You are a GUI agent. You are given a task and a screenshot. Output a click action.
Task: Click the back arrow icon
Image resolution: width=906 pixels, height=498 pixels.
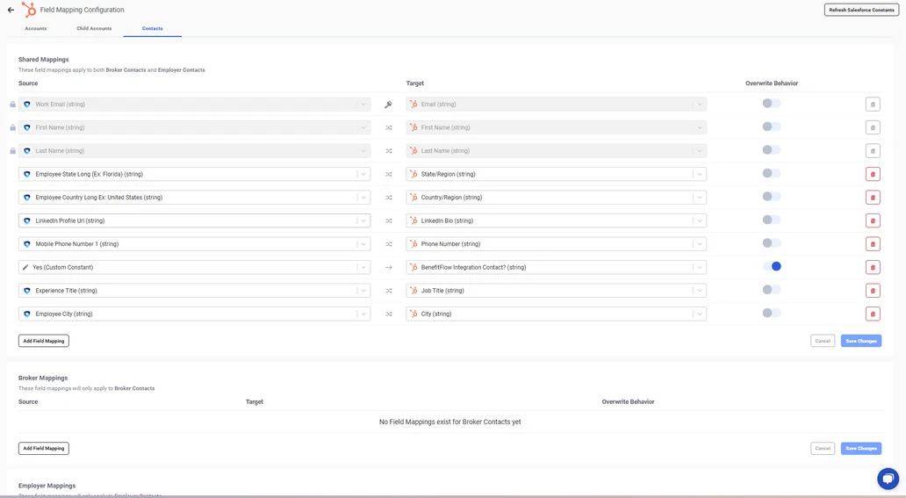click(11, 10)
